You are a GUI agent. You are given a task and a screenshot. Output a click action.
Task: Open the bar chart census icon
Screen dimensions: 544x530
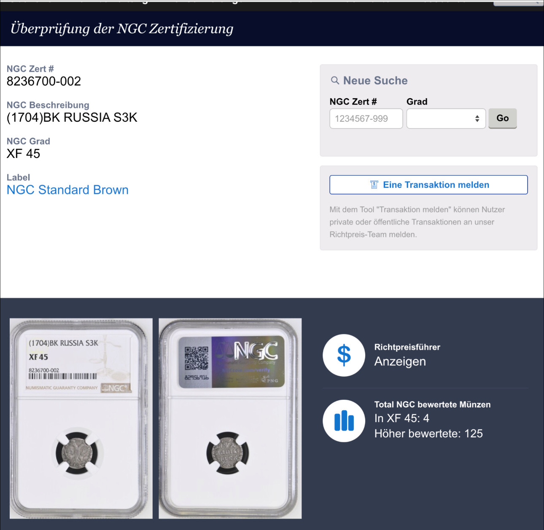click(344, 421)
